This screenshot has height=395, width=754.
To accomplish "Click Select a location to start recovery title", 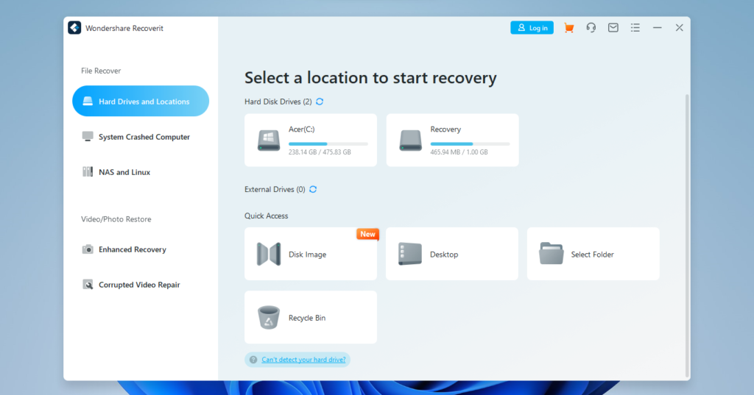I will pos(370,77).
